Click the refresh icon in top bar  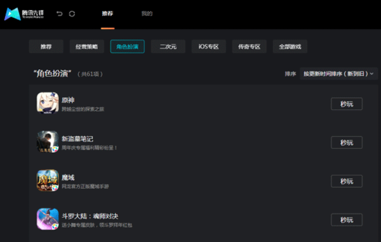coord(72,14)
